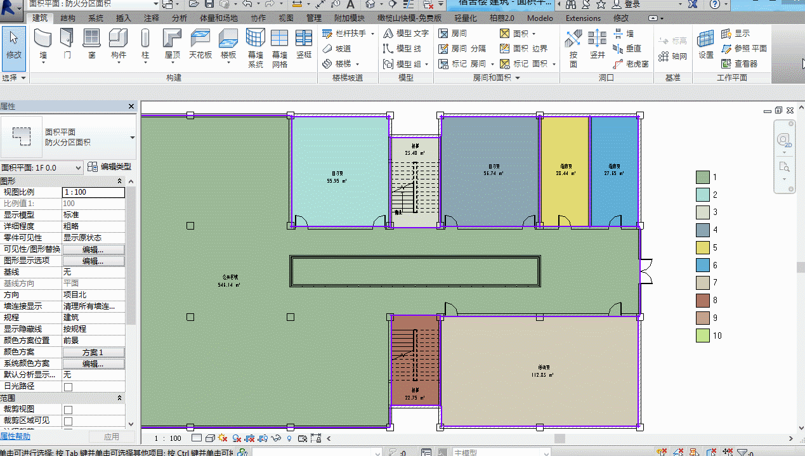The height and width of the screenshot is (456, 805).
Task: Select the 老虎窗 (Dormer) tool
Action: [631, 63]
